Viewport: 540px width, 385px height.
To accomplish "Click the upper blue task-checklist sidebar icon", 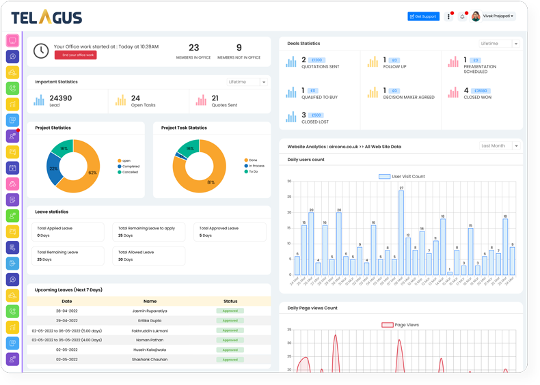I will tap(13, 120).
